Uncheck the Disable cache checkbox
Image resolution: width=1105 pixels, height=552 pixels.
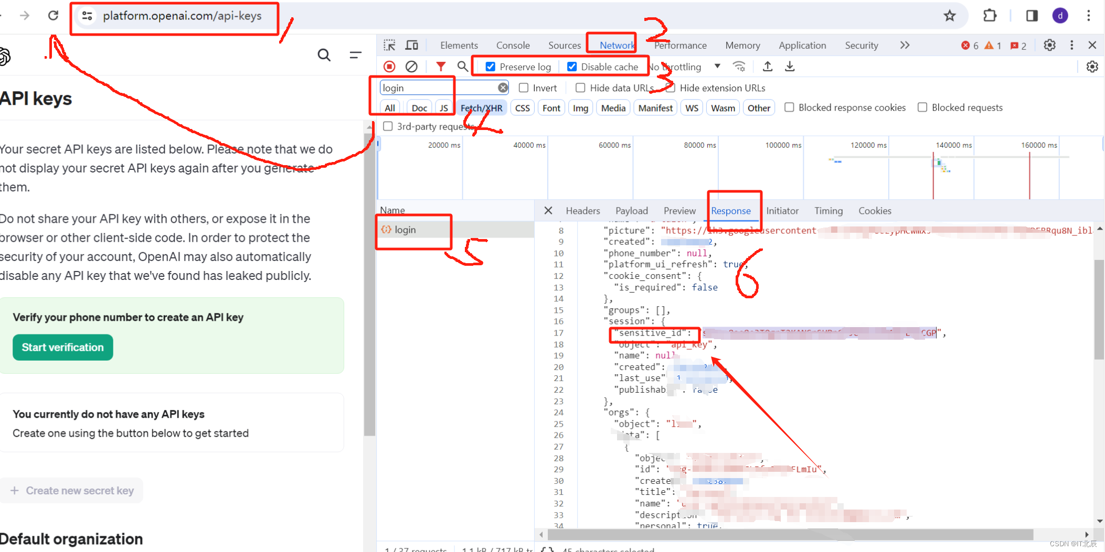(572, 67)
